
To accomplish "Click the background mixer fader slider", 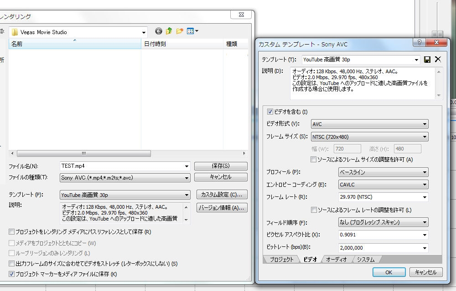I will 437,34.
